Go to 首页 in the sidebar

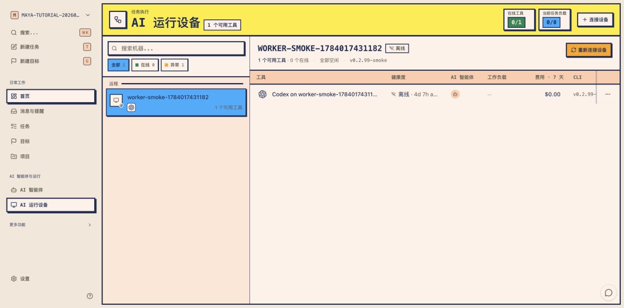[x=51, y=96]
